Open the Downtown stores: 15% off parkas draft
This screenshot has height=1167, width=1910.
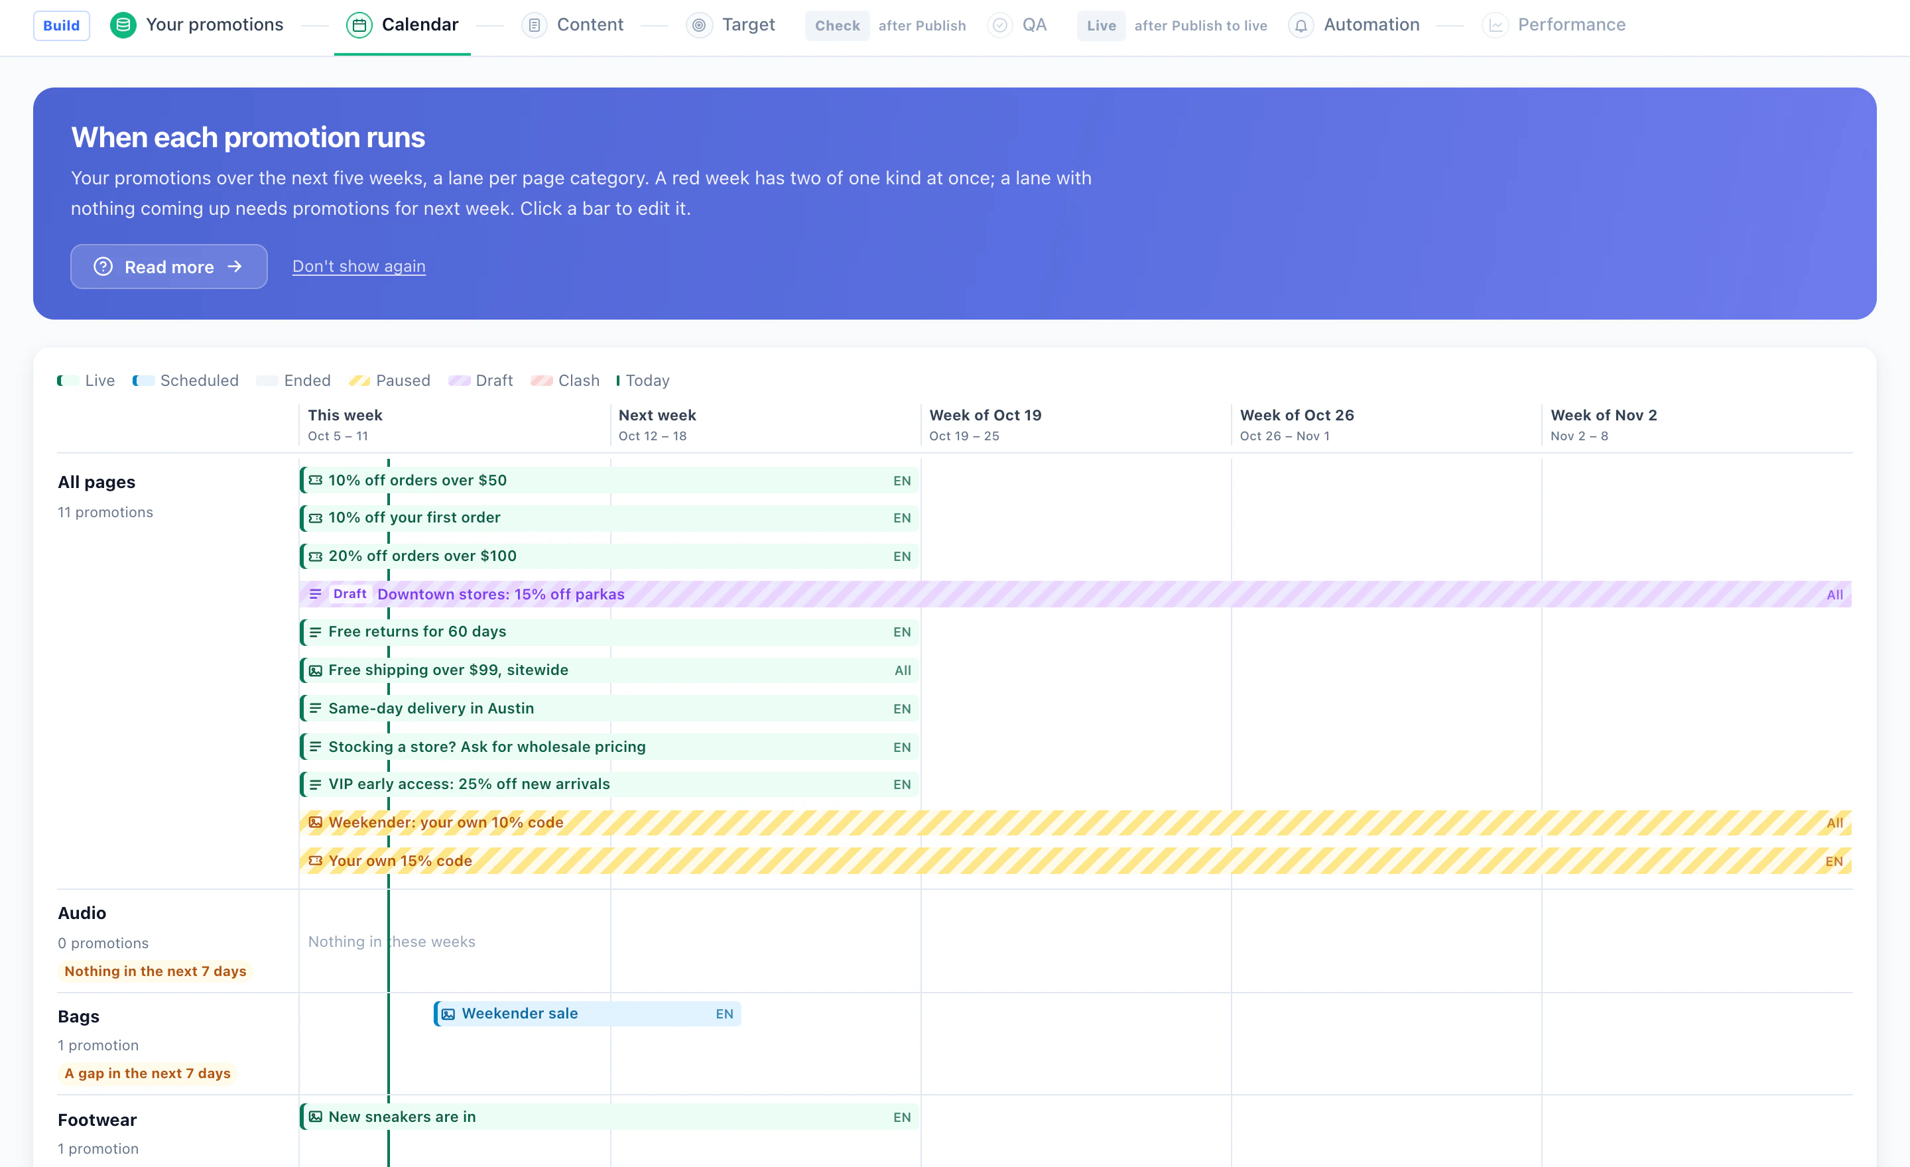pos(1076,594)
